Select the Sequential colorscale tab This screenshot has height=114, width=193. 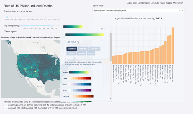pos(72,49)
